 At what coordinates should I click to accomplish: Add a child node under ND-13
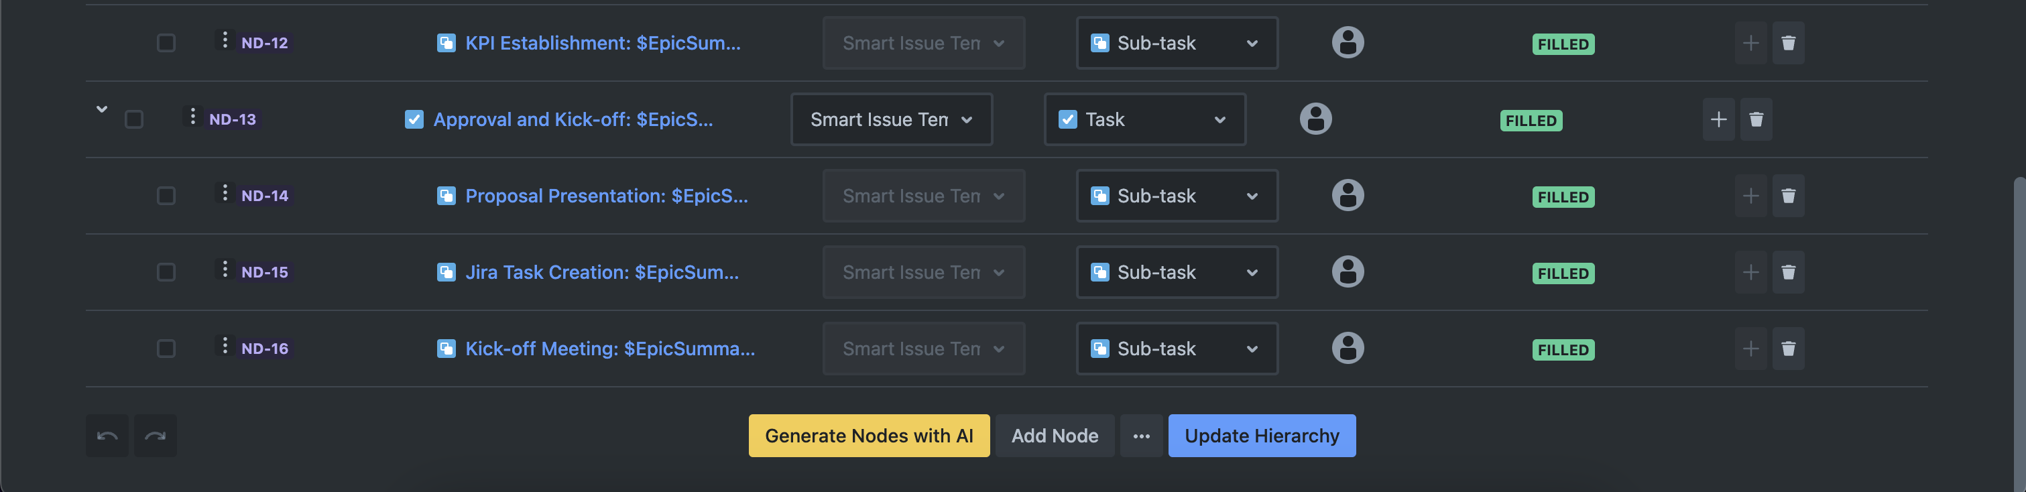pyautogui.click(x=1718, y=119)
